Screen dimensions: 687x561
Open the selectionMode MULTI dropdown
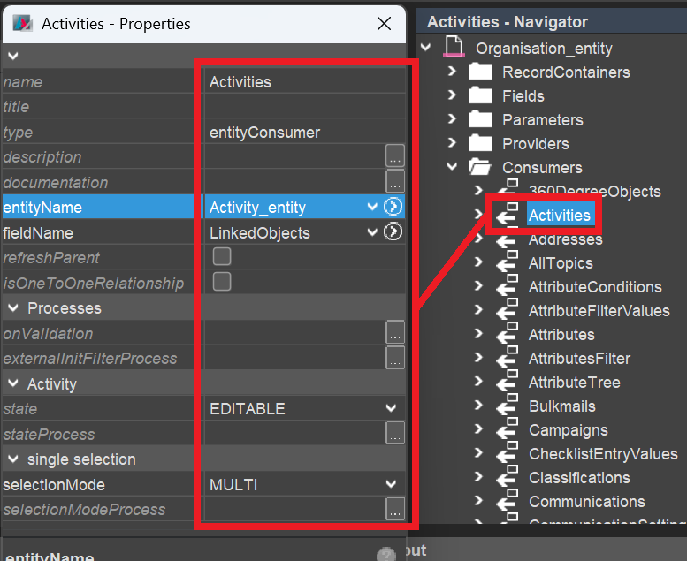[x=391, y=484]
